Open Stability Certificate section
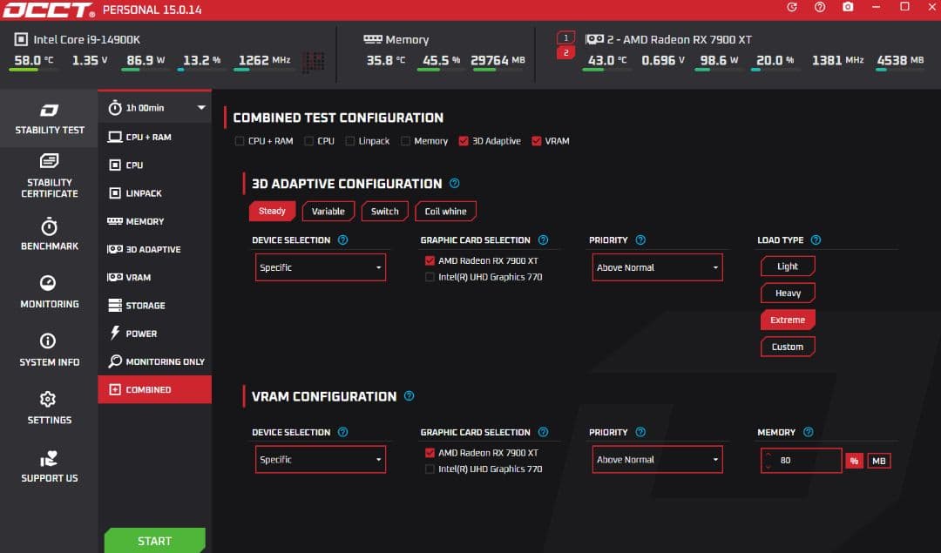Screen dimensions: 941x553 click(x=49, y=176)
